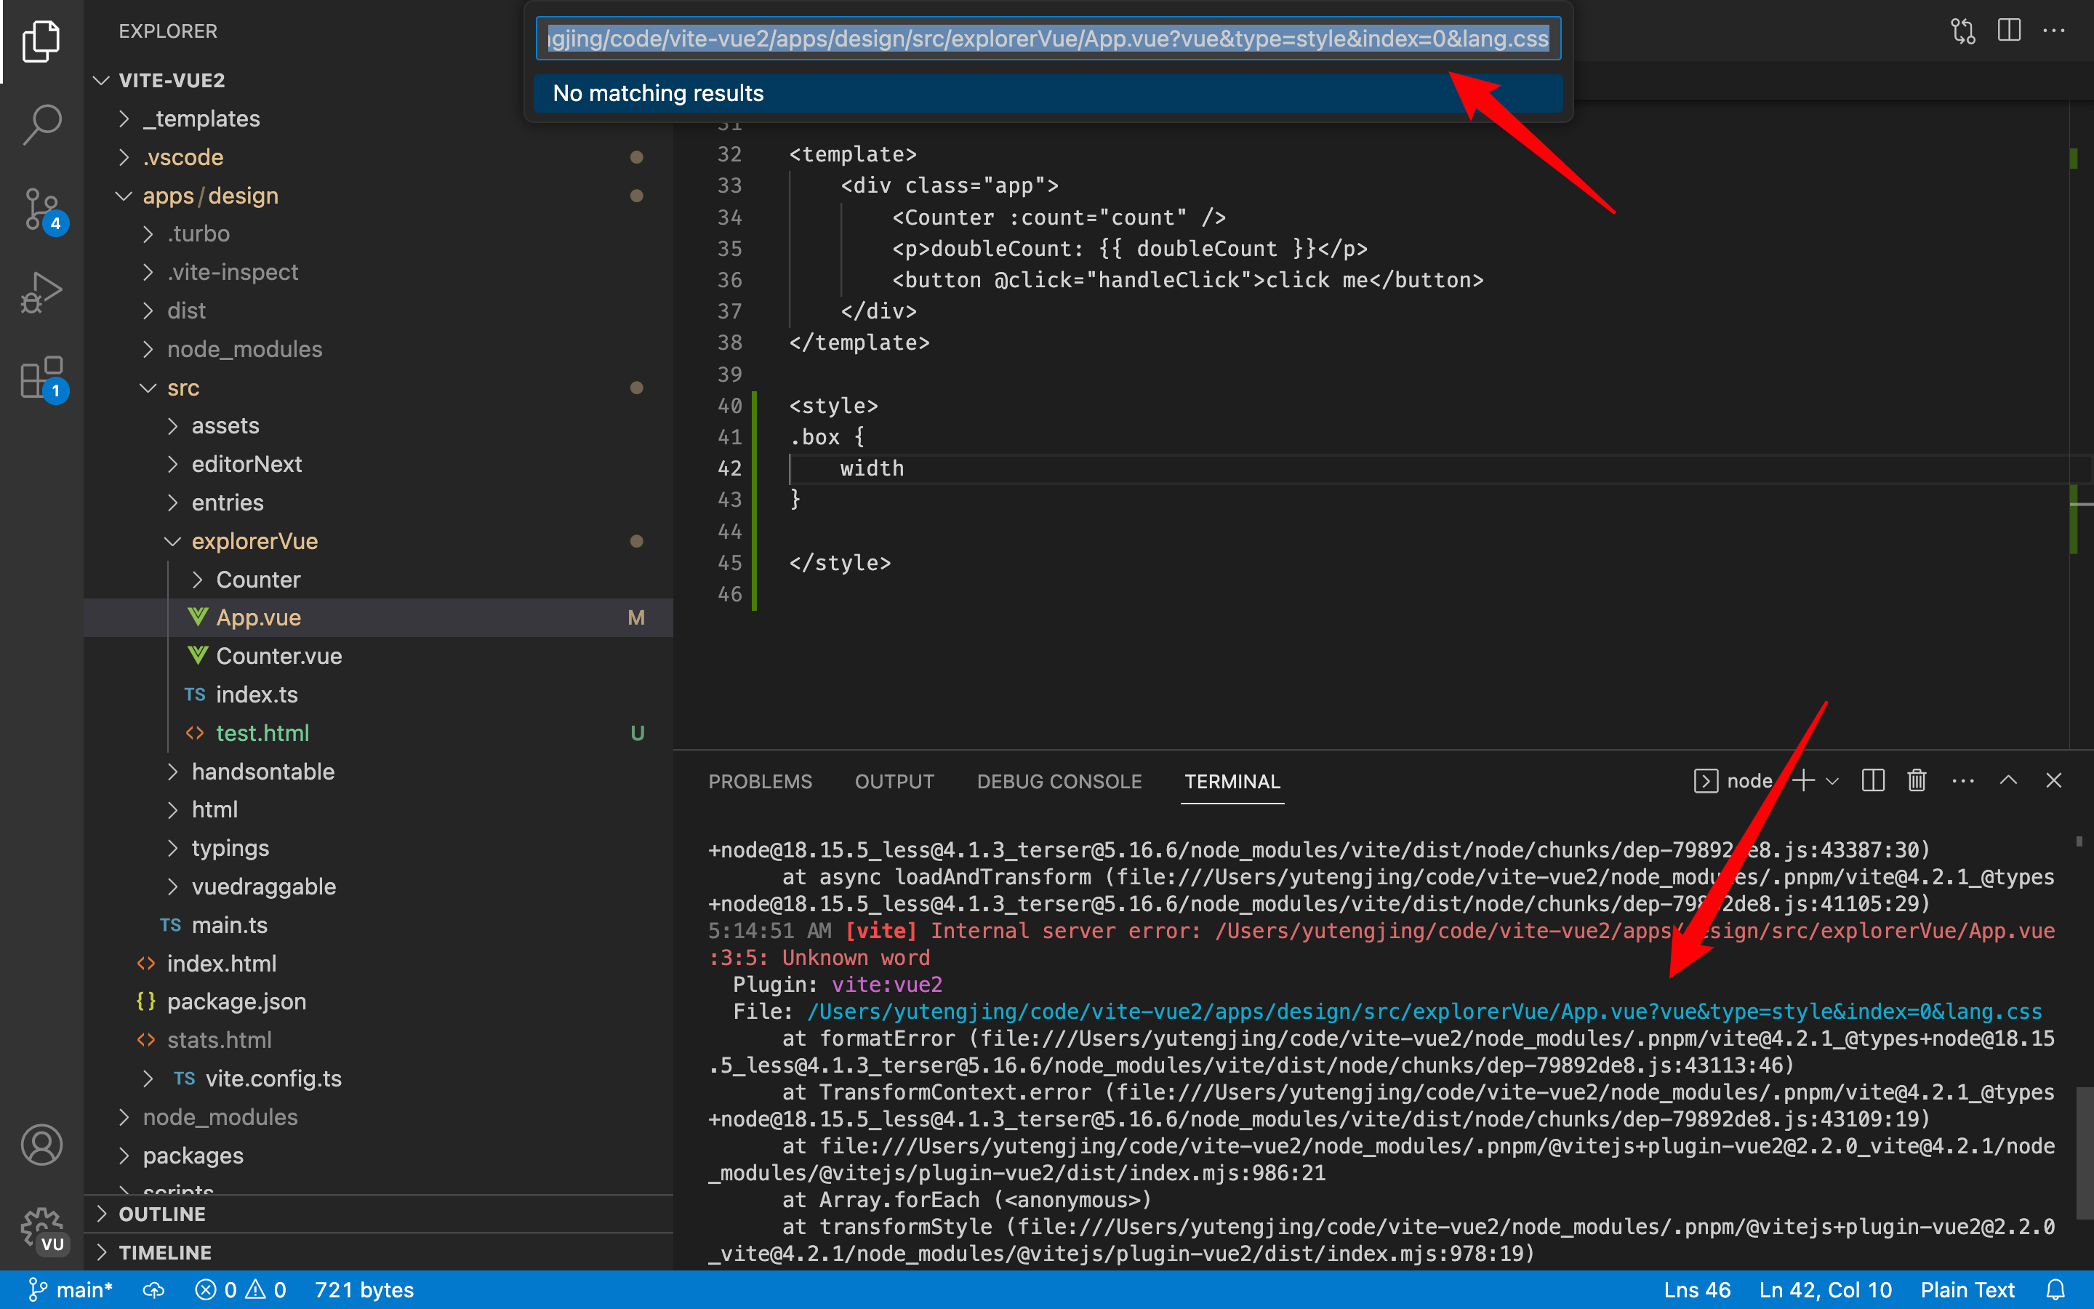Open the Run and Debug view
The height and width of the screenshot is (1309, 2094).
(41, 292)
